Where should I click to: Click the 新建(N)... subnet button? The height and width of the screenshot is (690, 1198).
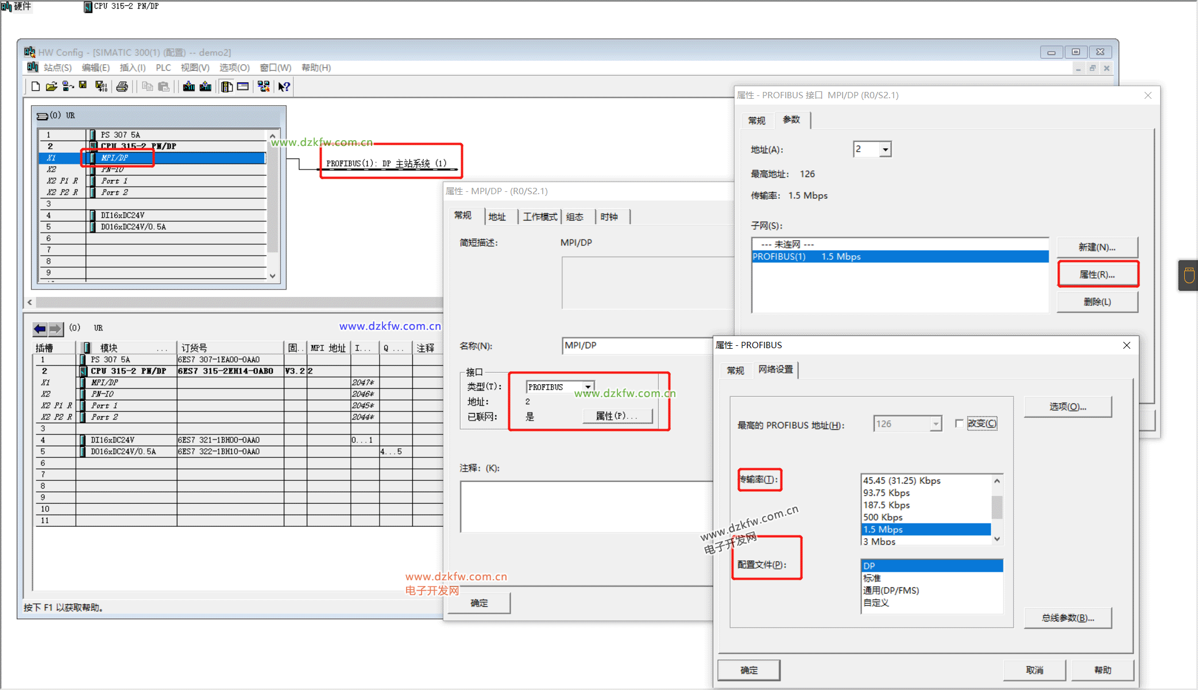click(x=1096, y=247)
